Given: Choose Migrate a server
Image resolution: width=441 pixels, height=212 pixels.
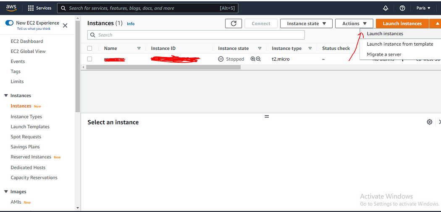Looking at the screenshot, I should pyautogui.click(x=384, y=54).
